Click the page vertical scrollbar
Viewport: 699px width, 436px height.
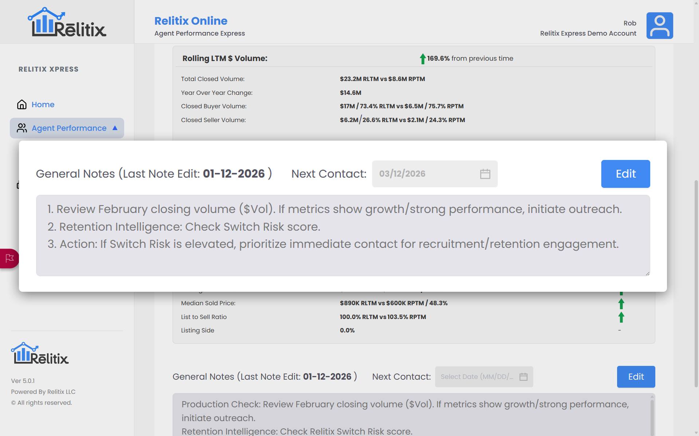click(696, 283)
